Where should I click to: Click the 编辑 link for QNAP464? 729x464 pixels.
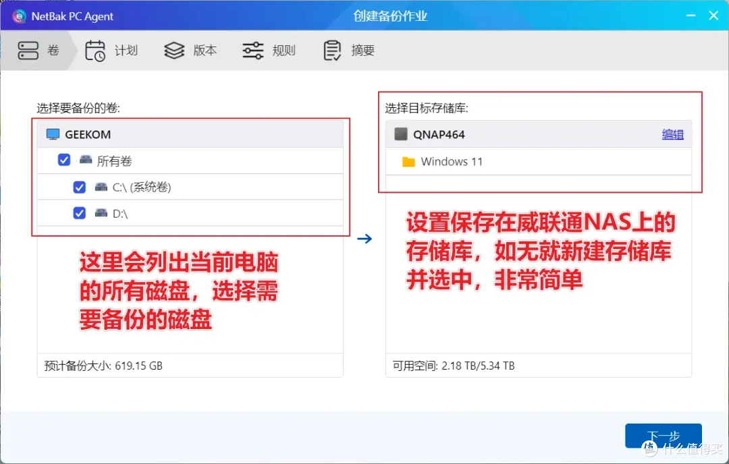(x=673, y=134)
